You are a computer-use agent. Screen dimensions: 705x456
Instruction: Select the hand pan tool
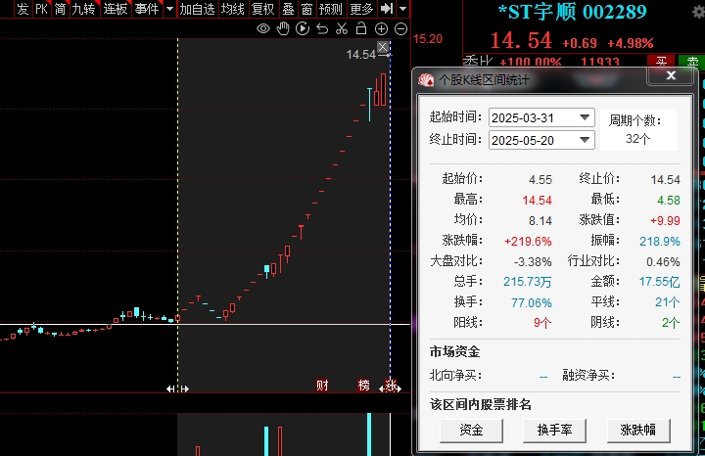pyautogui.click(x=283, y=28)
